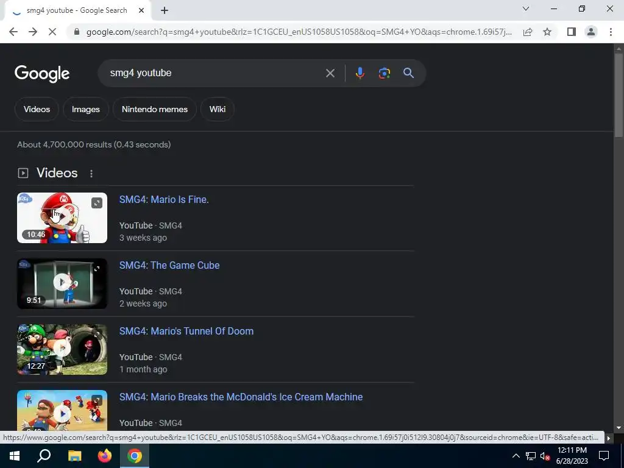Bookmark this tab with the star
Image resolution: width=624 pixels, height=468 pixels.
click(x=547, y=32)
